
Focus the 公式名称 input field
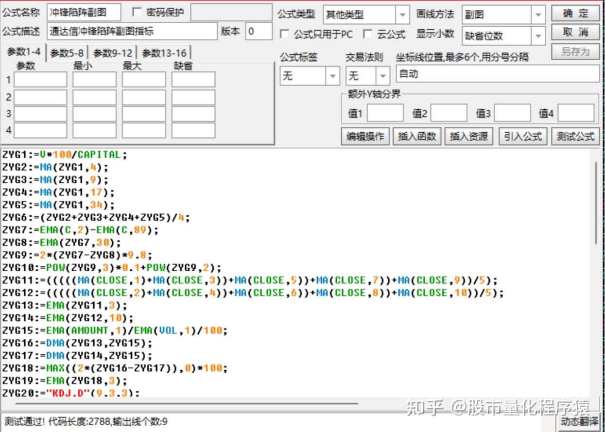click(84, 12)
